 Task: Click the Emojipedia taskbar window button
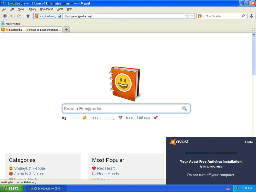(x=46, y=188)
